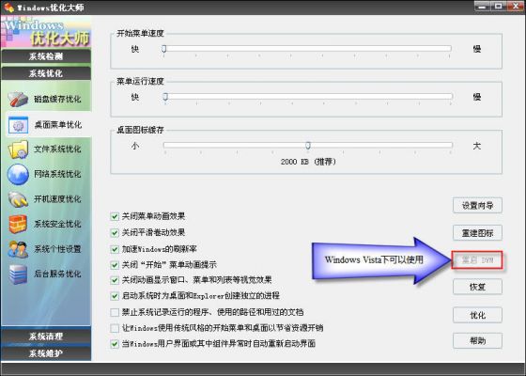
Task: Click the 系统安全优化 firewall icon
Action: click(18, 224)
